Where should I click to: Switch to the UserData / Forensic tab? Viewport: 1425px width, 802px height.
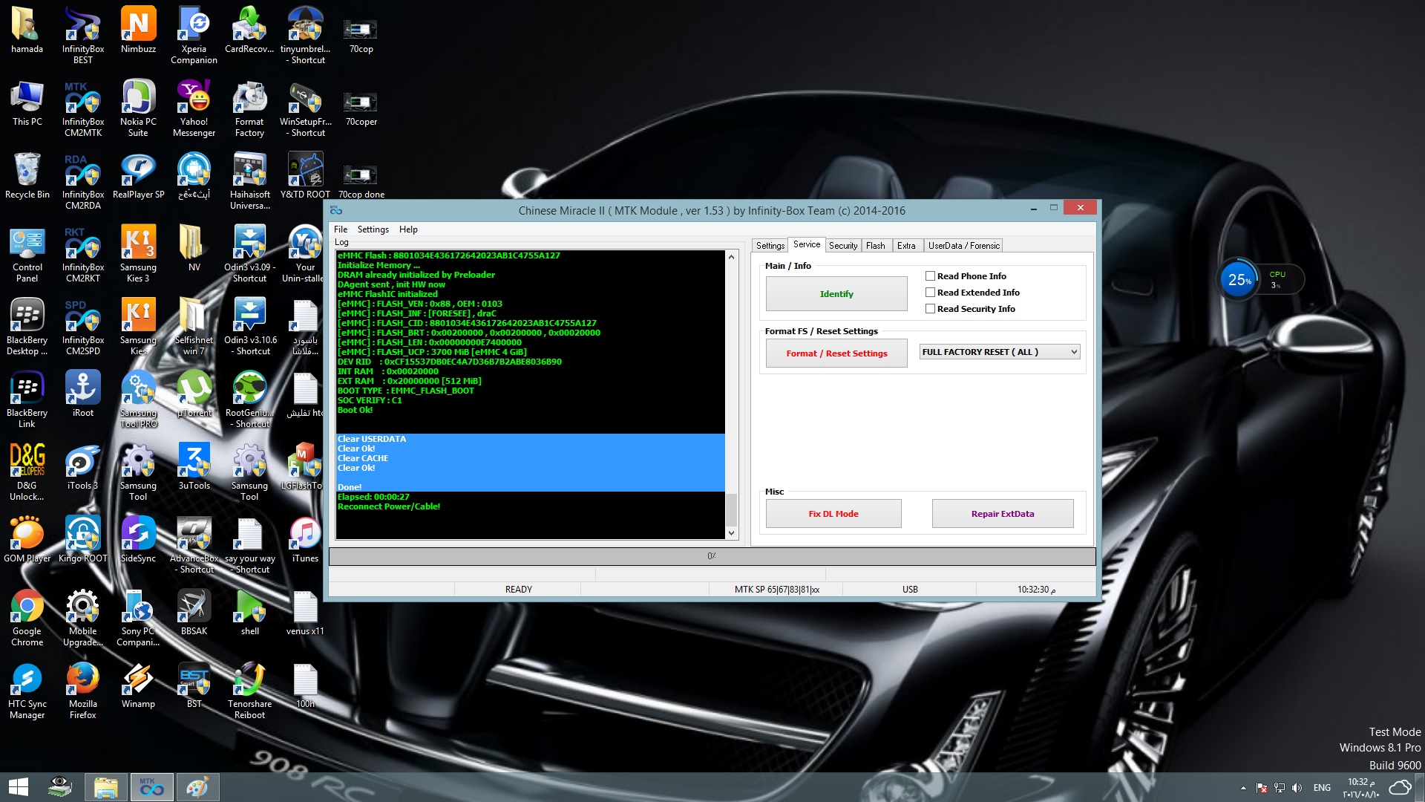click(x=963, y=246)
